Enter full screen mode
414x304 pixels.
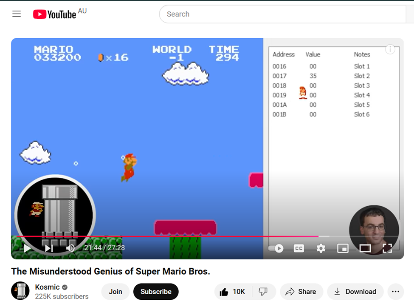[x=387, y=248]
